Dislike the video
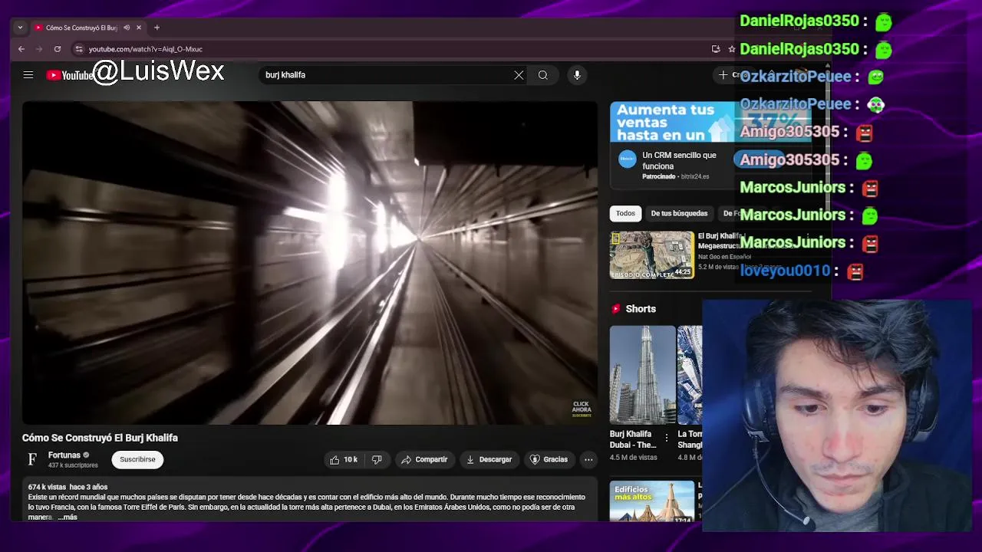982x552 pixels. click(377, 459)
